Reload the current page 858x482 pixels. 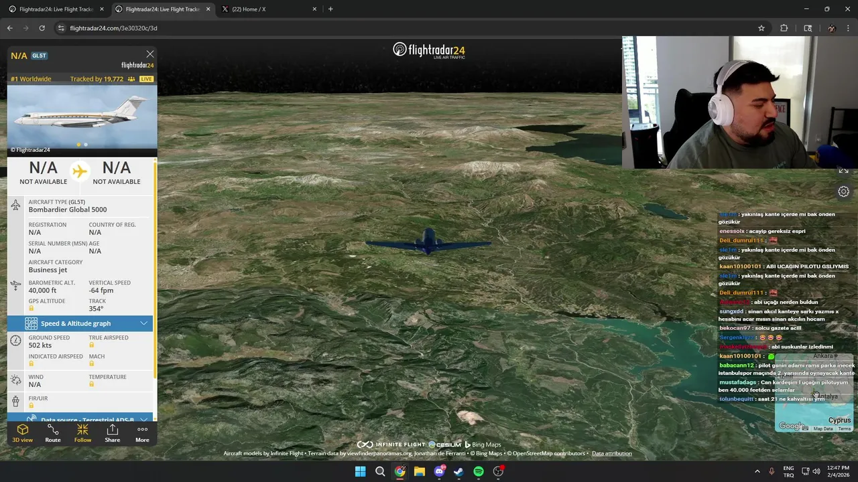click(42, 28)
